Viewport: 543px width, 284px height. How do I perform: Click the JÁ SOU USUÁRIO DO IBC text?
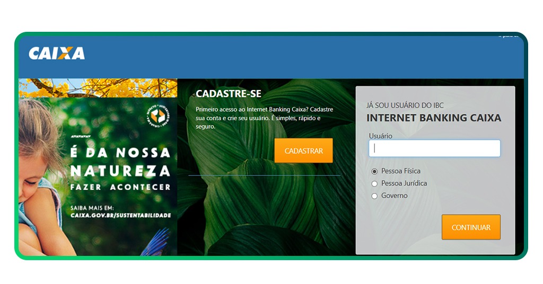[405, 105]
